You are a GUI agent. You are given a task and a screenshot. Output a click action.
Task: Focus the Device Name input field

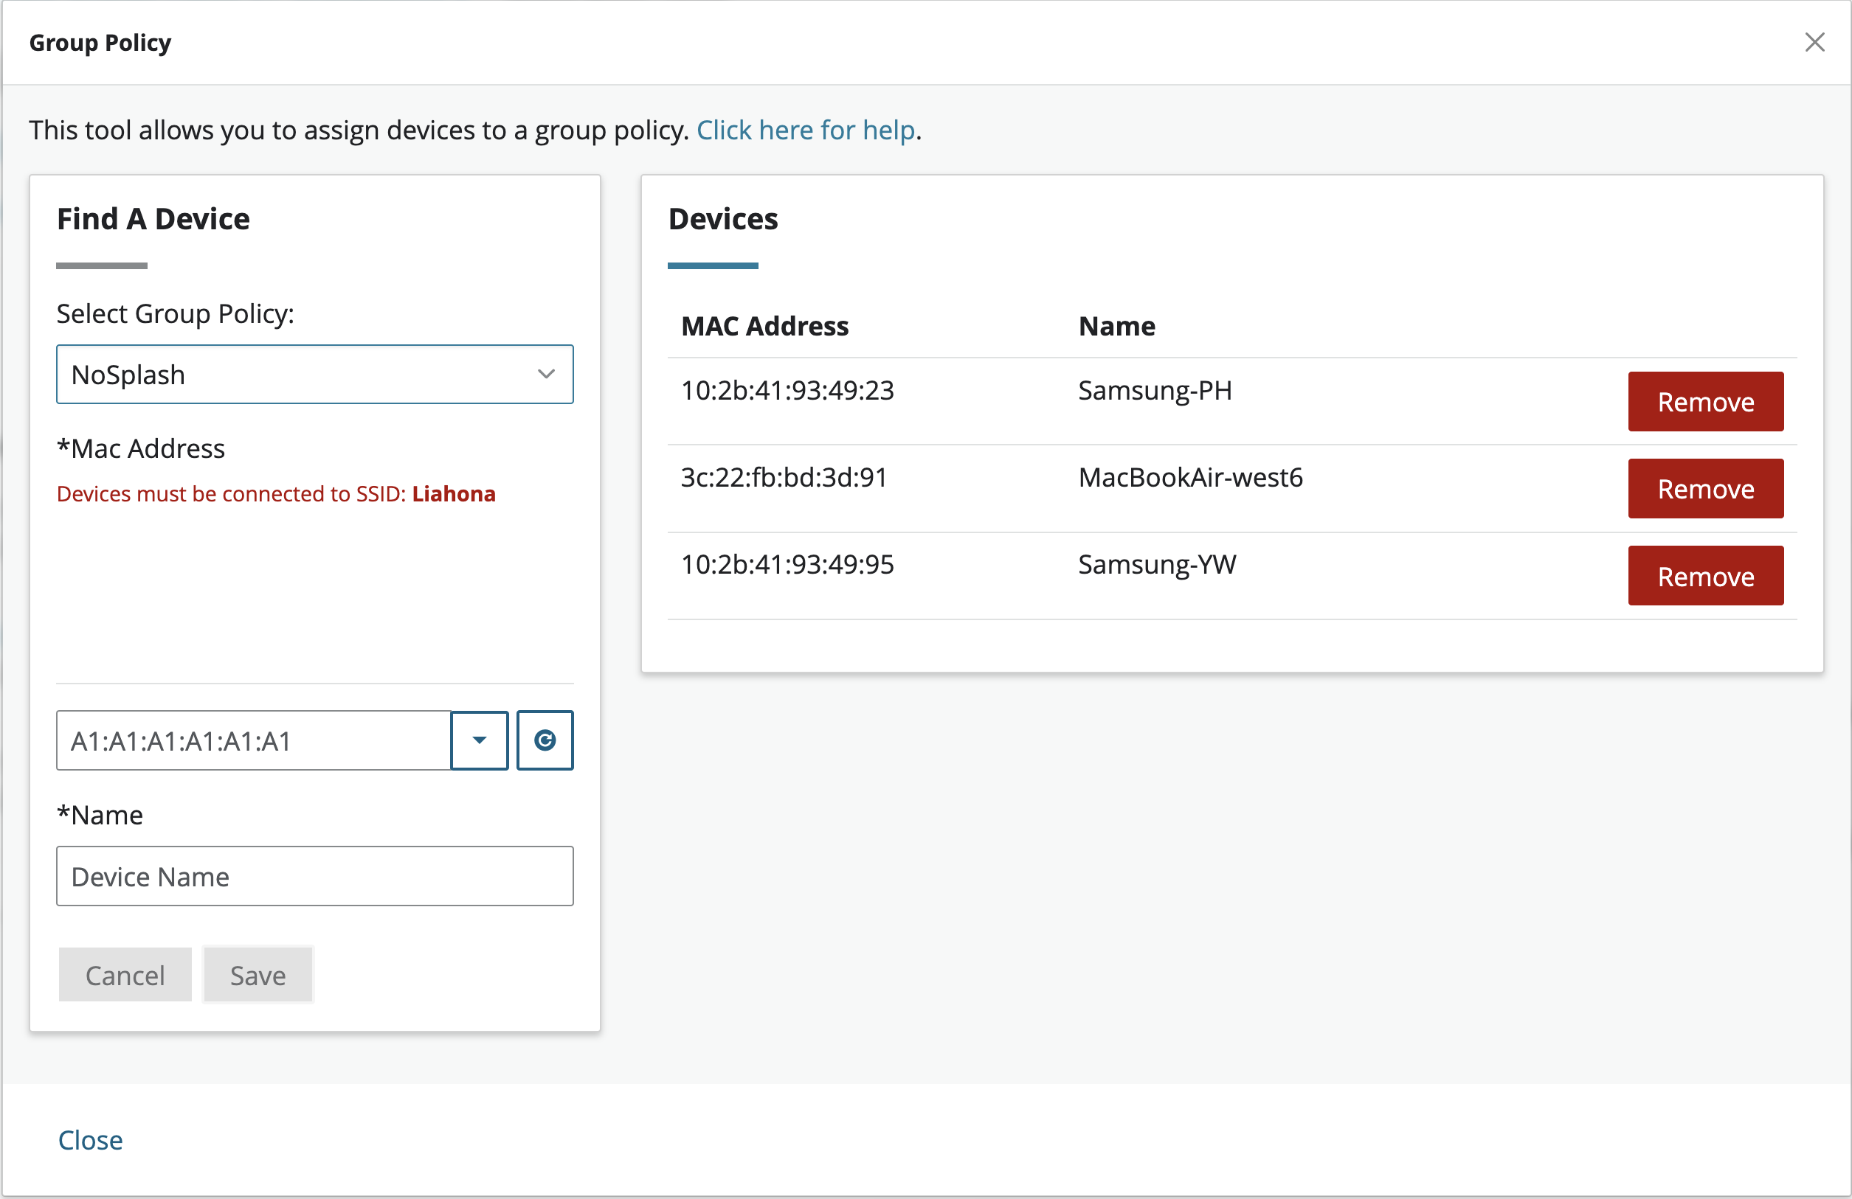pyautogui.click(x=314, y=876)
